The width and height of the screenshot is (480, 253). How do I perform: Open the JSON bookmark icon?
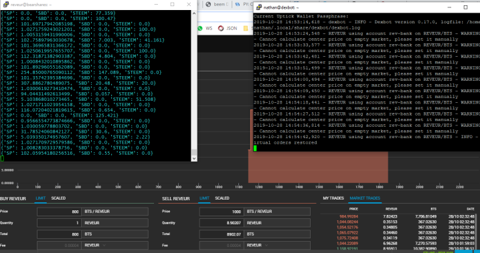point(221,28)
